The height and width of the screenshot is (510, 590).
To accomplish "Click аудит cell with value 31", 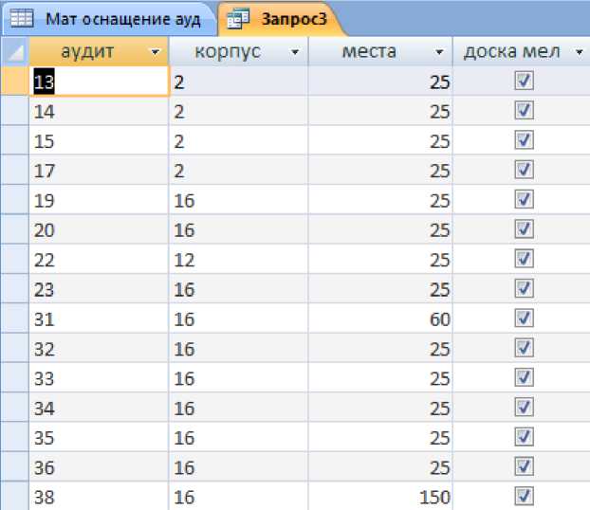I will click(99, 319).
